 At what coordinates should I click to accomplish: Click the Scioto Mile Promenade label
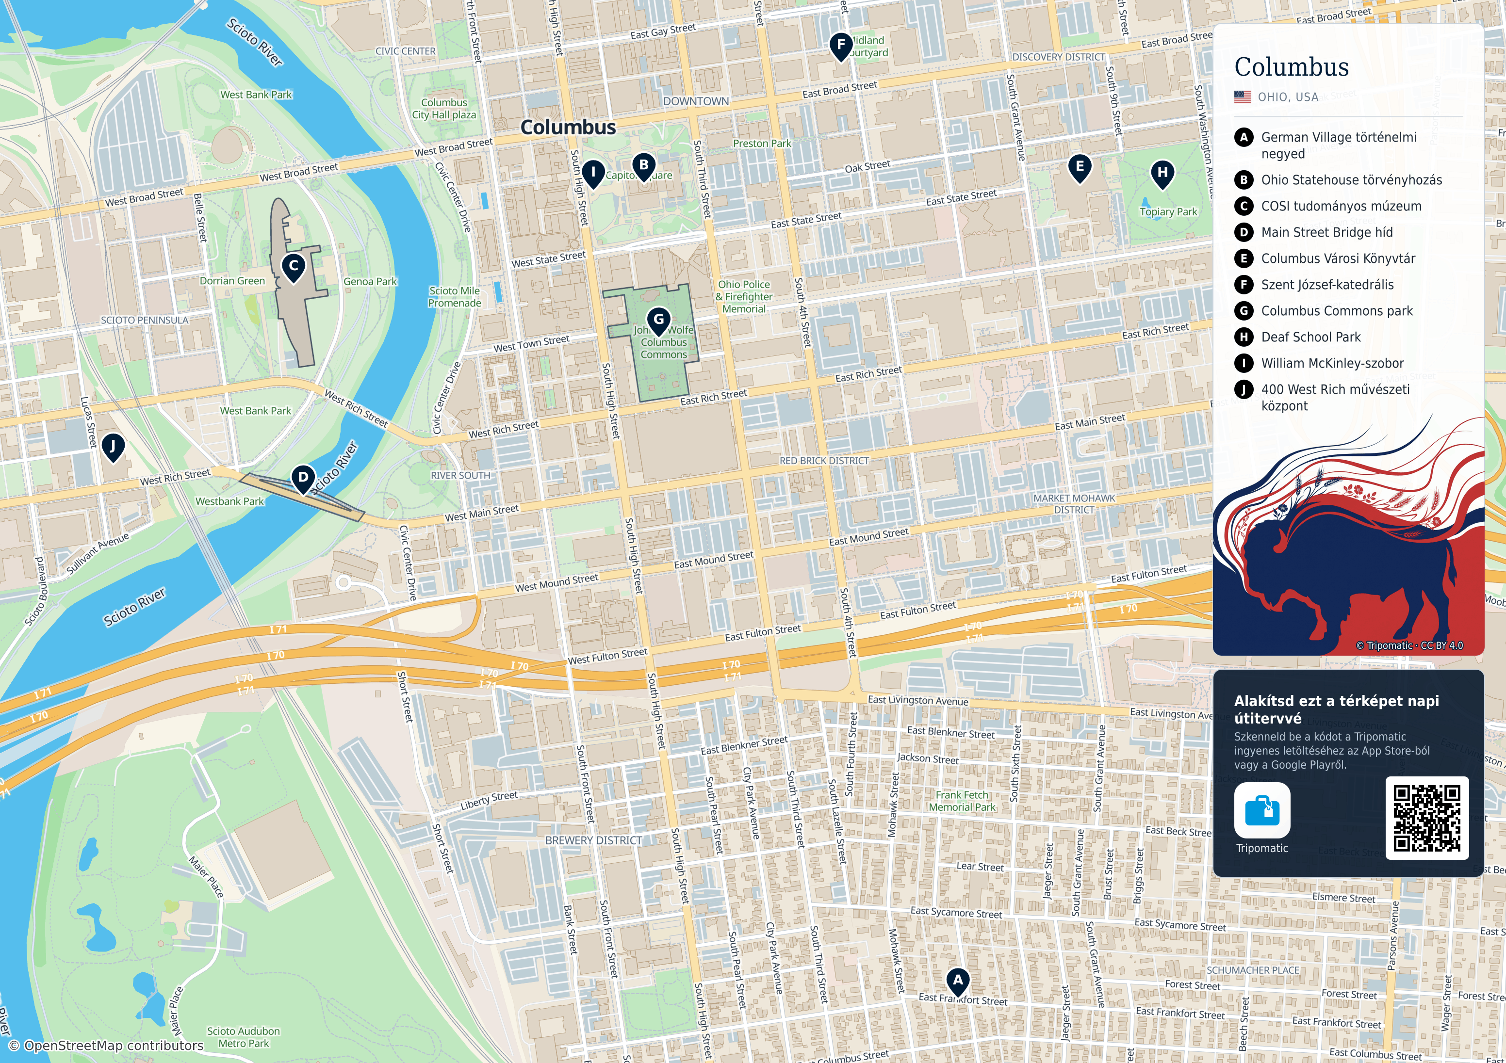click(x=455, y=297)
